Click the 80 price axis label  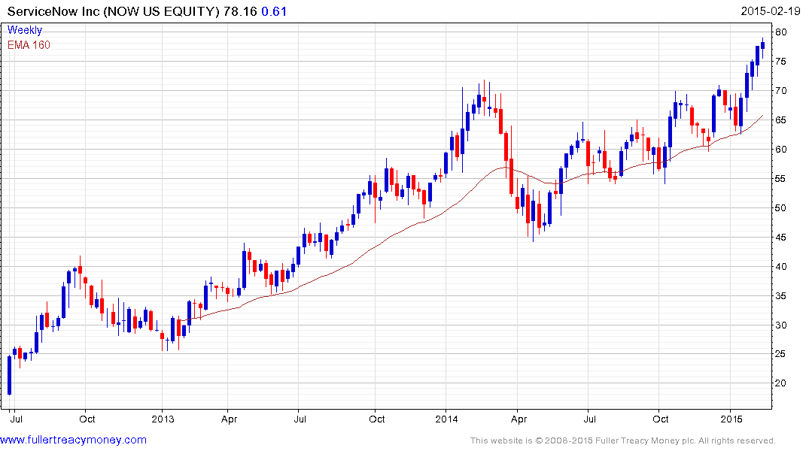[781, 32]
